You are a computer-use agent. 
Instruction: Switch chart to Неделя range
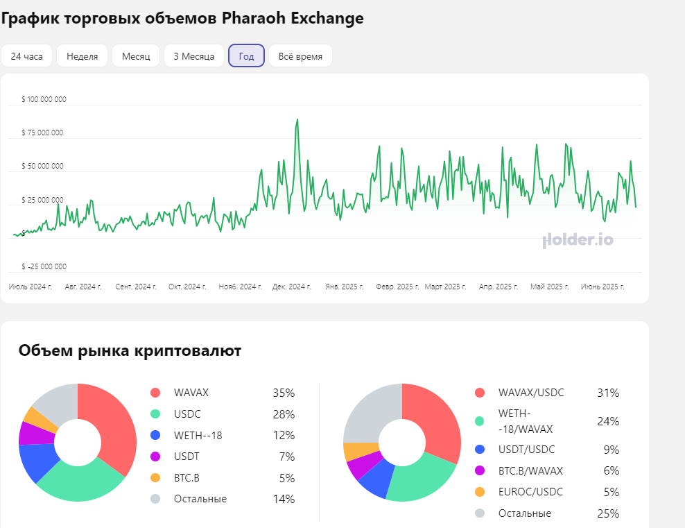click(x=82, y=56)
